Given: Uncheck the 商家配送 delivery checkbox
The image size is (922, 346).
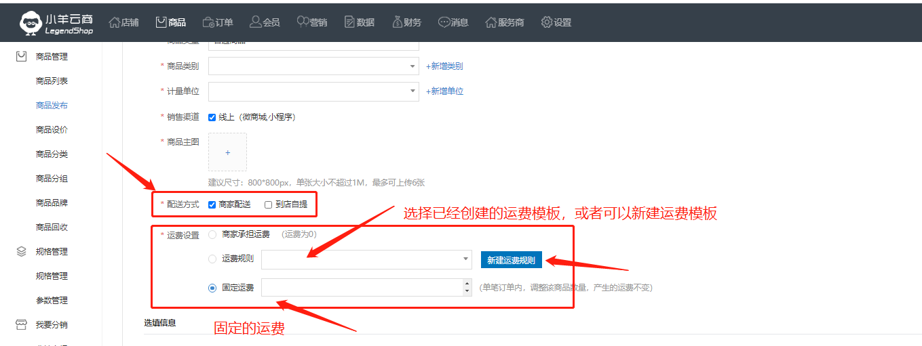Looking at the screenshot, I should (x=212, y=204).
